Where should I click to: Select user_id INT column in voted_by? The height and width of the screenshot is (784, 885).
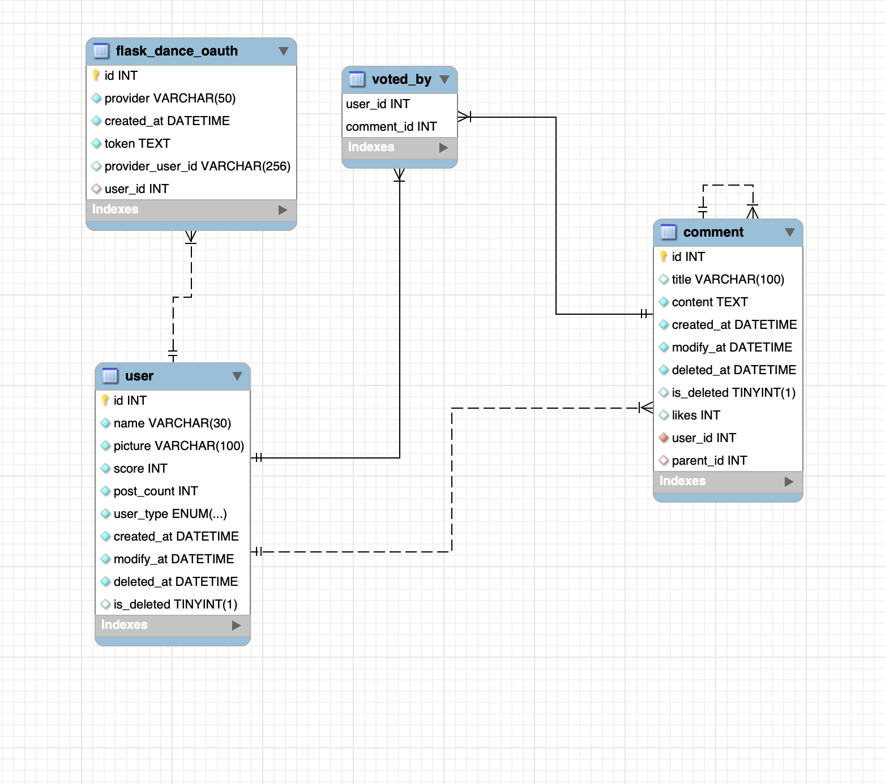coord(400,104)
